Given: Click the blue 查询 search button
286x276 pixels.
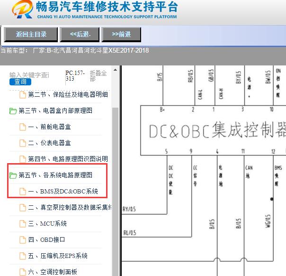Looking at the screenshot, I should pos(20,82).
